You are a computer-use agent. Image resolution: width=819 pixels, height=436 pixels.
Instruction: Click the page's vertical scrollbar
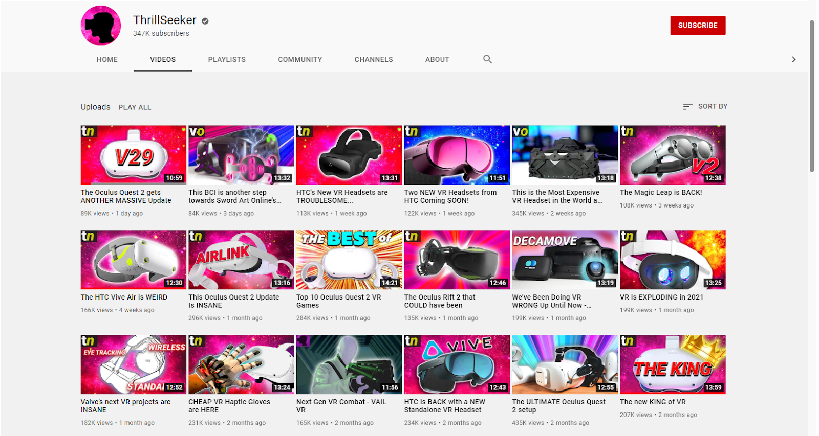pos(811,97)
